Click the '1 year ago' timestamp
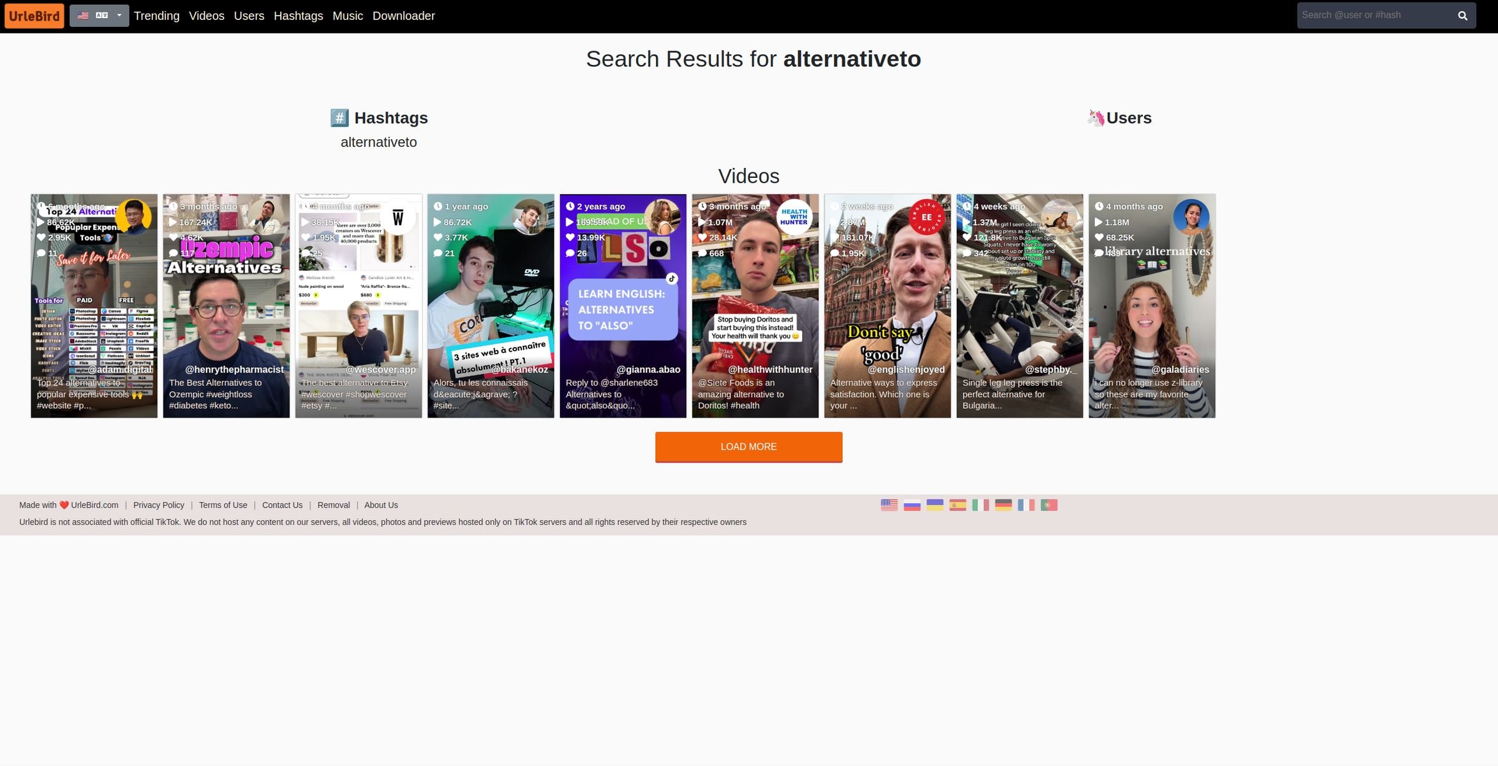1498x766 pixels. (466, 207)
